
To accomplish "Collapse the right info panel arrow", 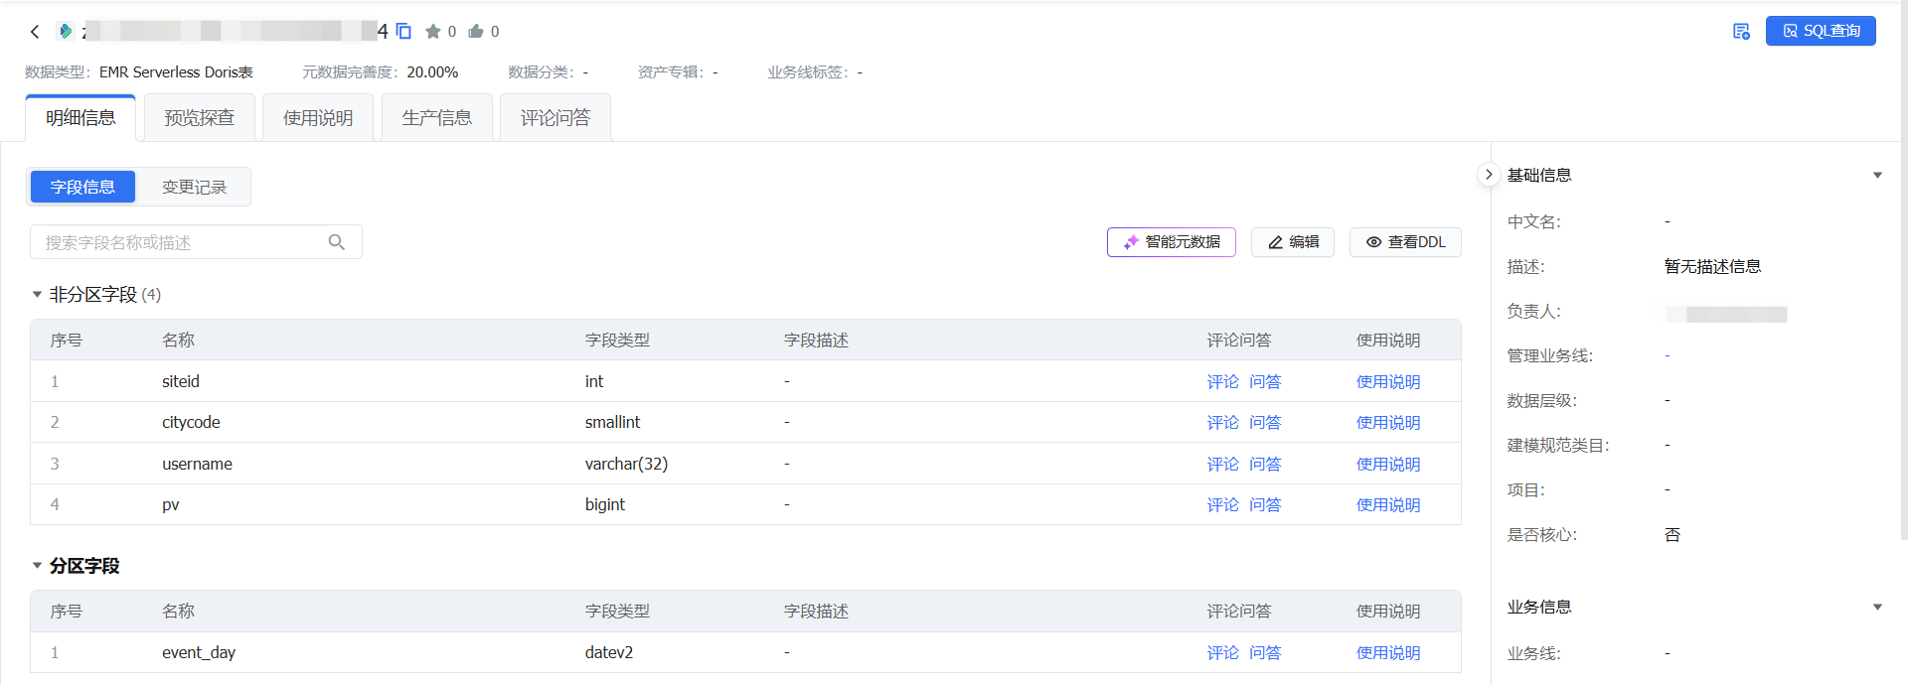I will (x=1489, y=175).
